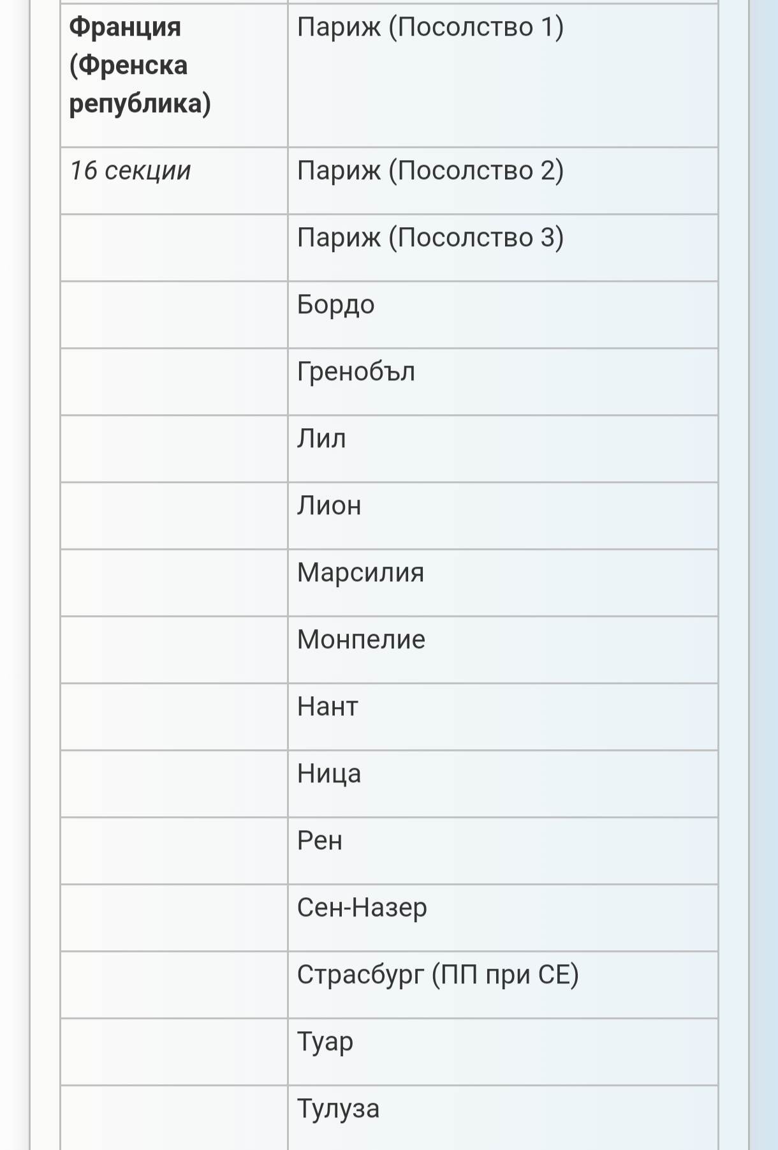778x1150 pixels.
Task: Select the Сен-Назер cell
Action: click(503, 918)
